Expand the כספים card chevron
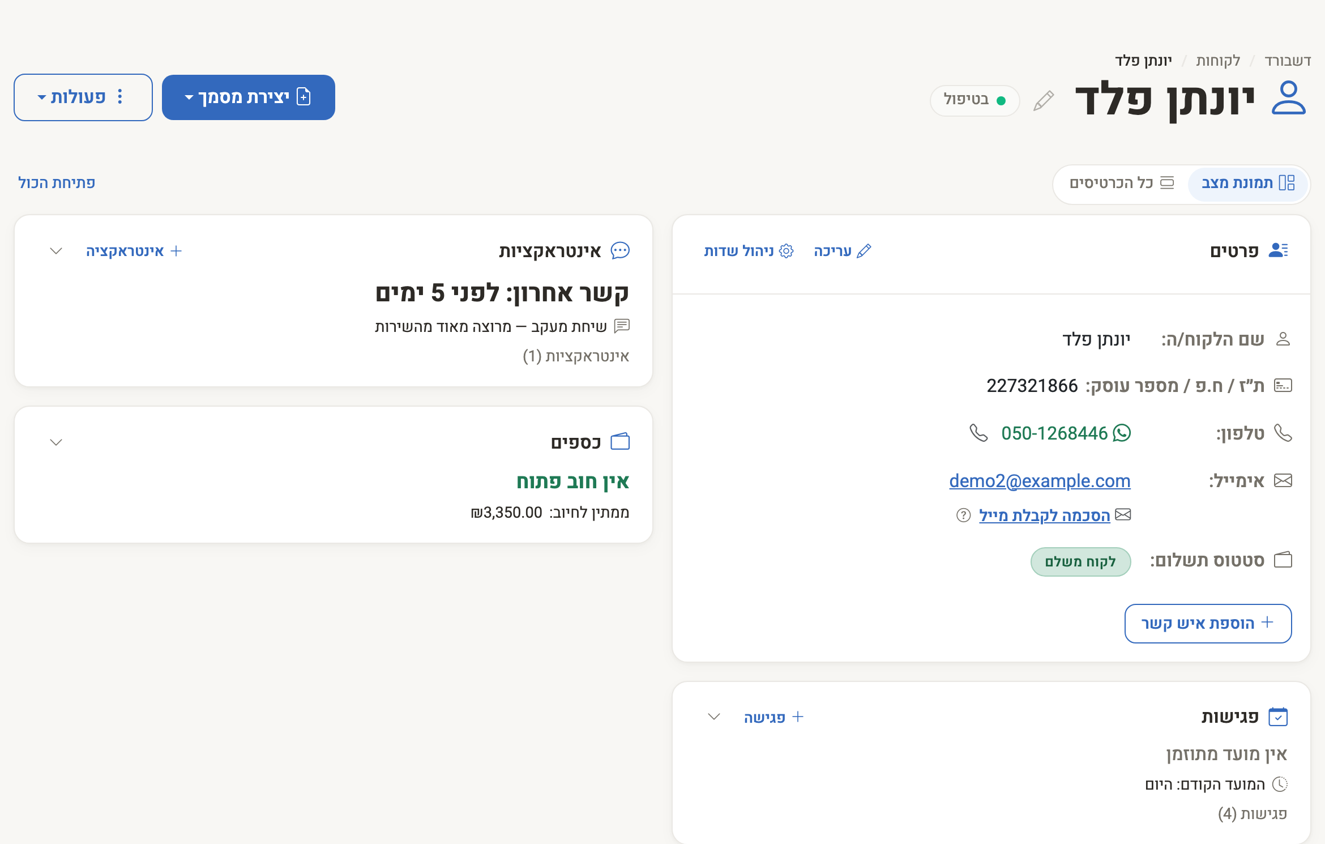 point(55,442)
